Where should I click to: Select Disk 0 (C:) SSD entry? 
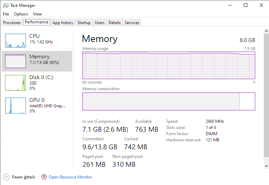[37, 83]
